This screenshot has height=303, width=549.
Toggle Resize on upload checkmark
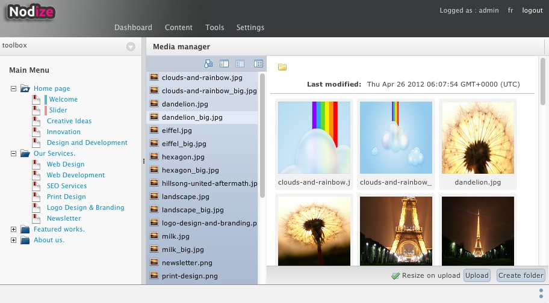tap(395, 276)
